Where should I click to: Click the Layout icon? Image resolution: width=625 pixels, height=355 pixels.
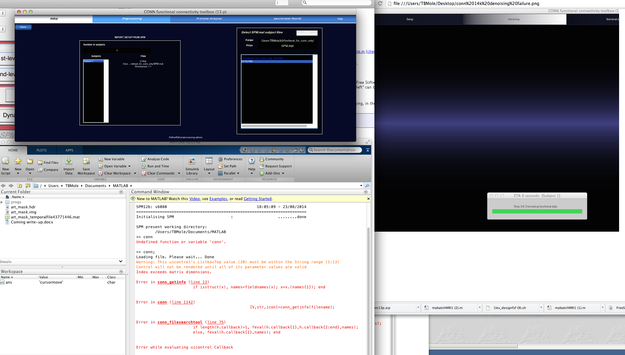coord(209,161)
